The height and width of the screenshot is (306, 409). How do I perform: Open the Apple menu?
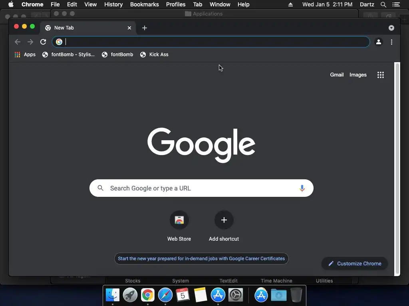(x=11, y=4)
